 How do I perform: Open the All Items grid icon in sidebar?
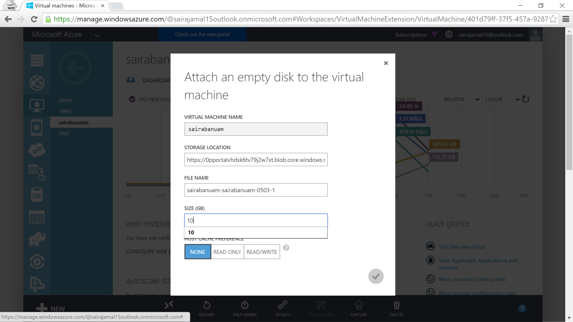37,61
